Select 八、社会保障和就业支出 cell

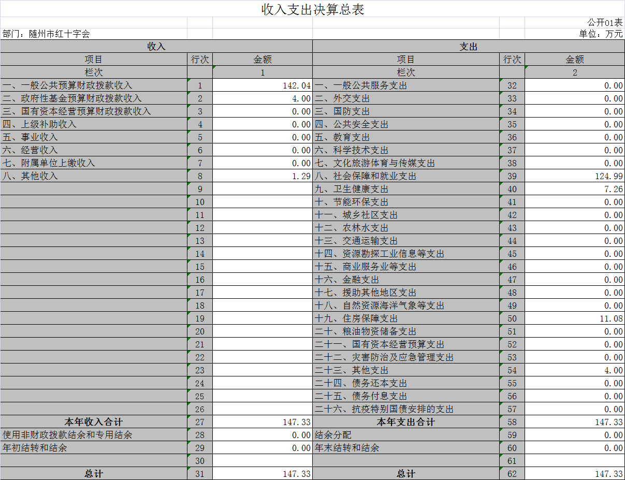[406, 176]
